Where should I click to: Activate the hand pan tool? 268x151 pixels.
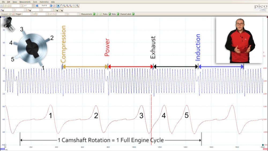coord(61,6)
